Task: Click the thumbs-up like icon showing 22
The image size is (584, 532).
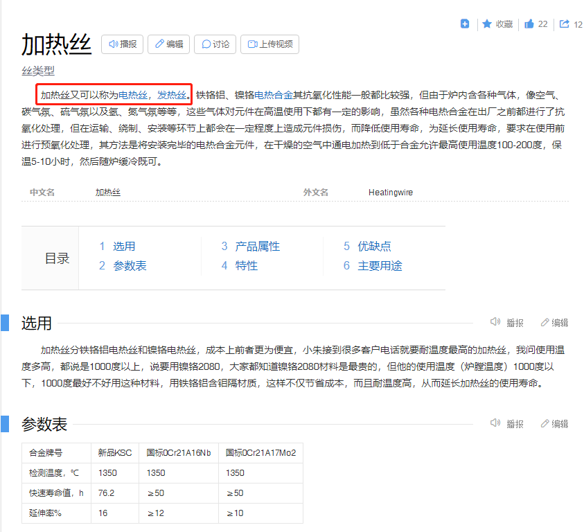Action: tap(530, 23)
